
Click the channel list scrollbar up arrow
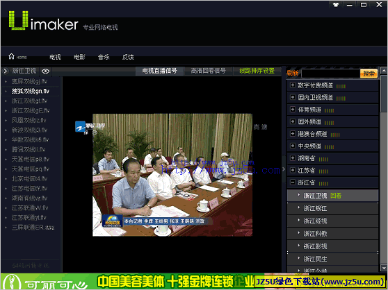click(384, 71)
